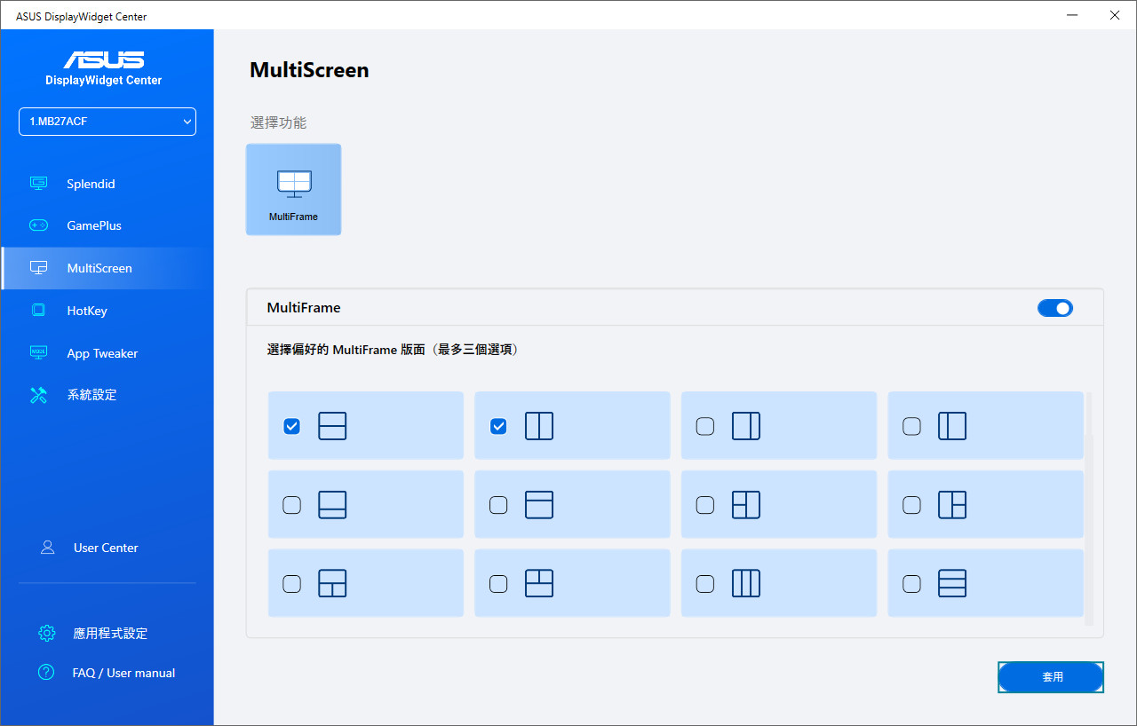Uncheck the left-right split layout checkbox
This screenshot has width=1137, height=726.
click(498, 426)
